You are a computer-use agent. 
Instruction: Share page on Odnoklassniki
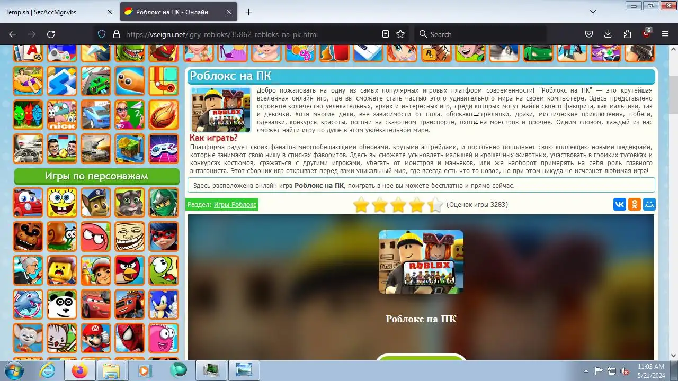pos(635,204)
